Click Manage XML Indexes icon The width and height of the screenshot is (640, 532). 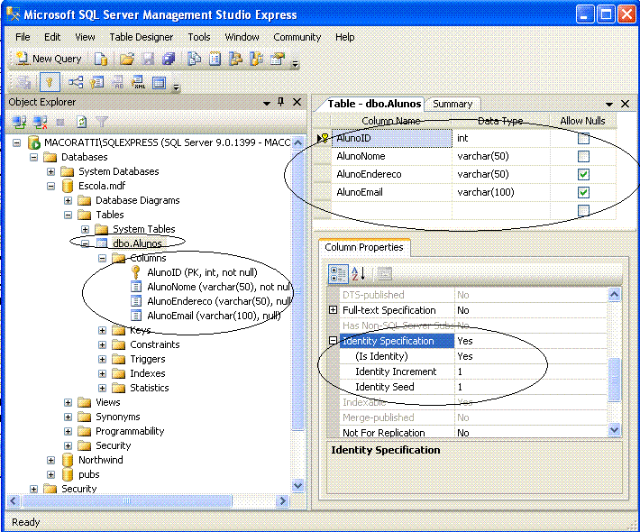tap(139, 82)
